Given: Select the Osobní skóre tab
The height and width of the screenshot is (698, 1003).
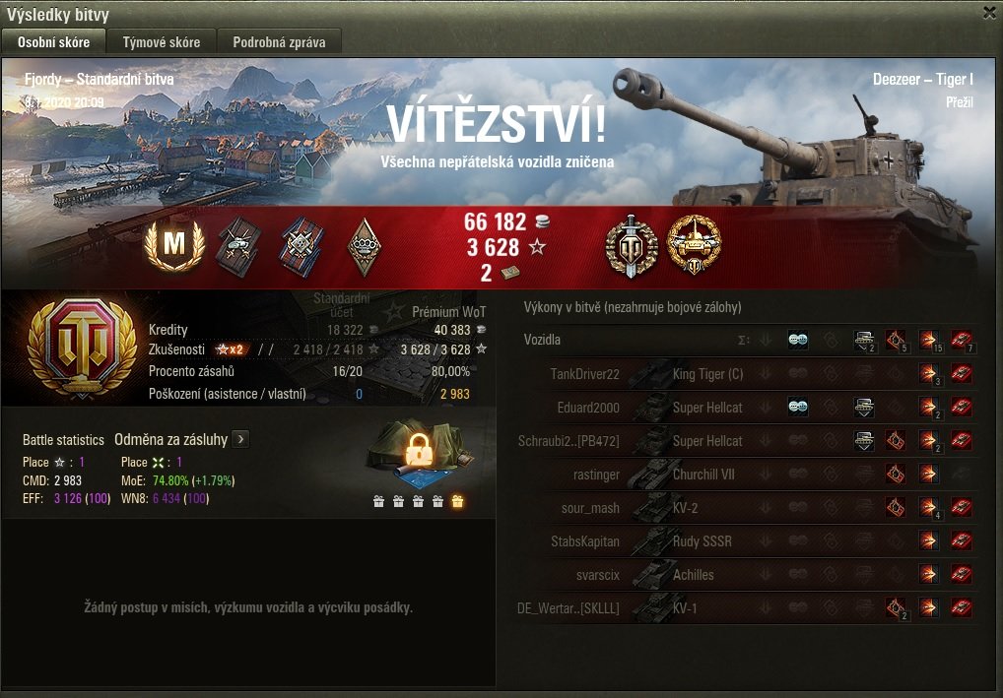Looking at the screenshot, I should (x=54, y=42).
